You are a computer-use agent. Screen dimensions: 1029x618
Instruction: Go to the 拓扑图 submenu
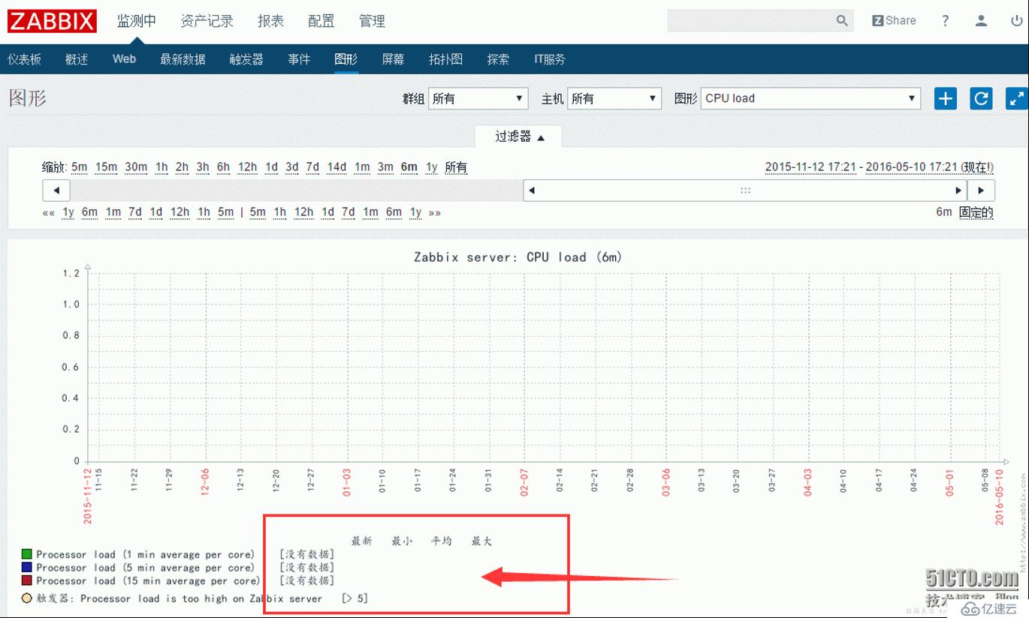(x=445, y=59)
